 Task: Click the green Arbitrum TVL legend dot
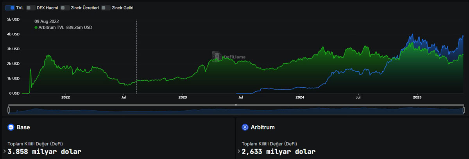pos(36,28)
